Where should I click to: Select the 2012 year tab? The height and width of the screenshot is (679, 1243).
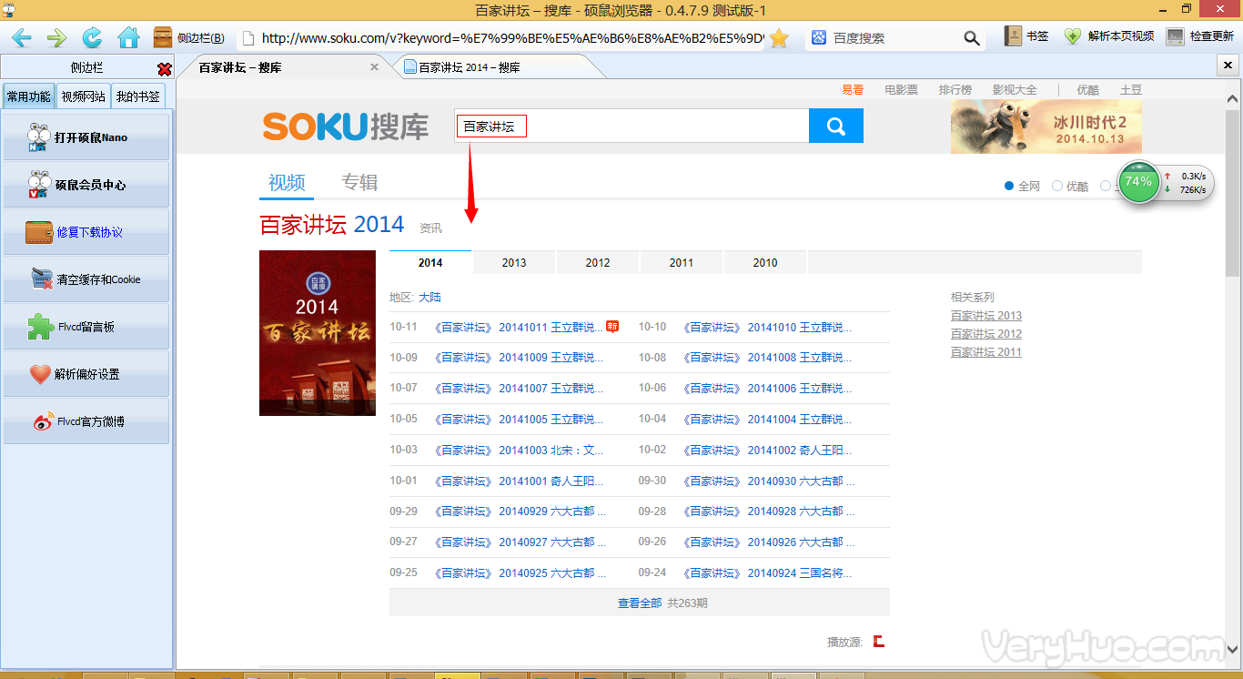point(598,262)
